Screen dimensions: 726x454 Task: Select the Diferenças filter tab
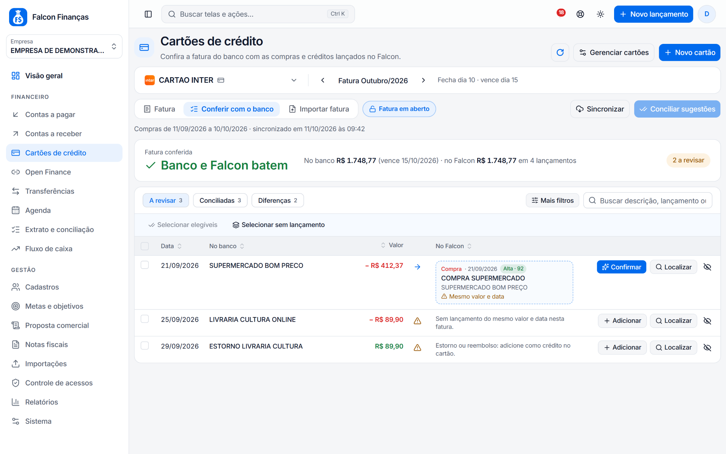click(278, 200)
